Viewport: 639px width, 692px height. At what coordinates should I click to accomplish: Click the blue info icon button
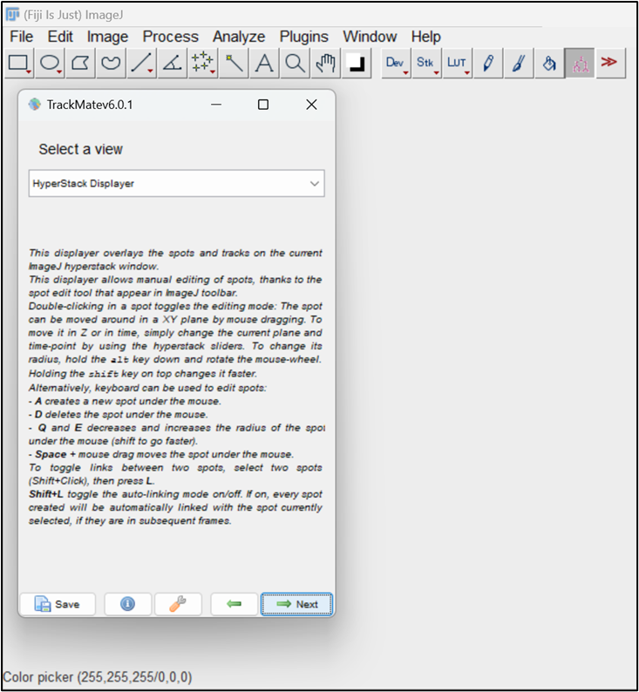(127, 604)
